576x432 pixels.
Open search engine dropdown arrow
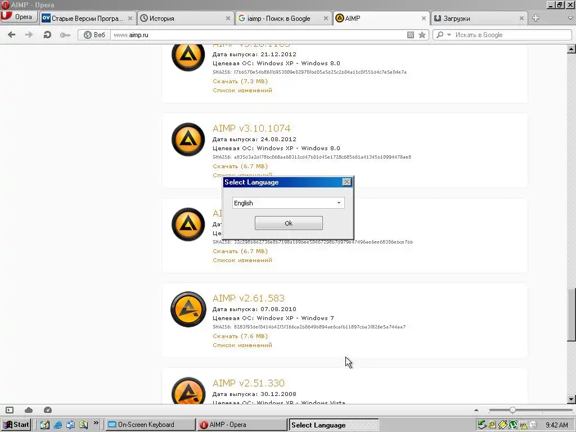448,35
